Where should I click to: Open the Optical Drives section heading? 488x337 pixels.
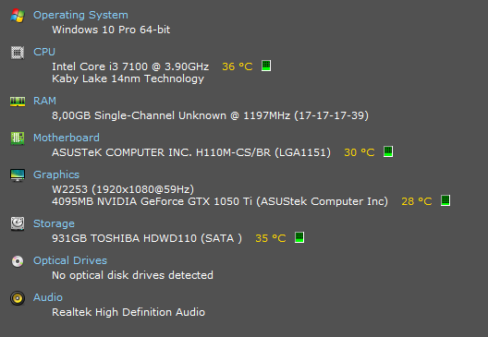click(70, 260)
